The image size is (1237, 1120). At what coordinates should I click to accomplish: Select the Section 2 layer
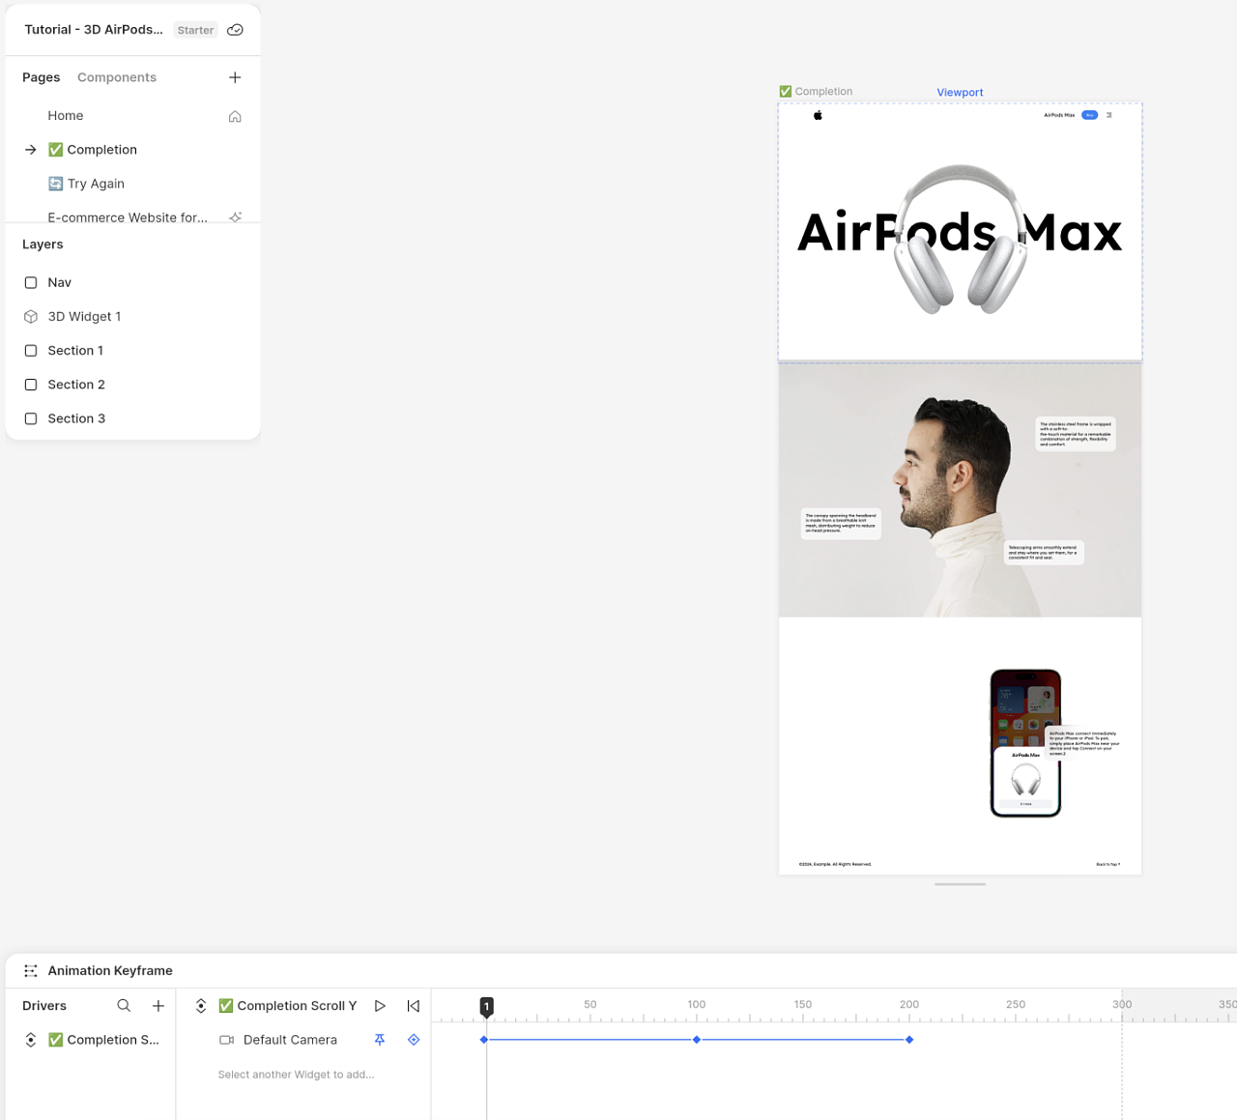point(76,385)
